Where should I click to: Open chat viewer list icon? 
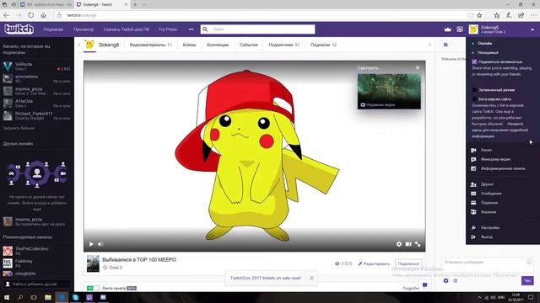point(456,280)
